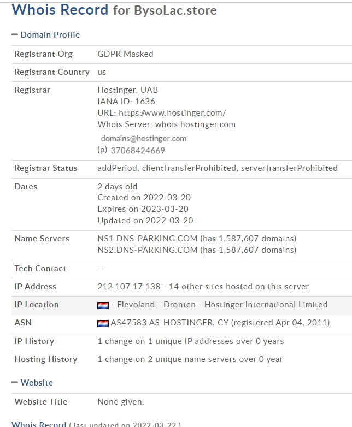Viewport: 352px width, 427px height.
Task: Select 'GDPR Masked' registrant org value
Action: (125, 54)
